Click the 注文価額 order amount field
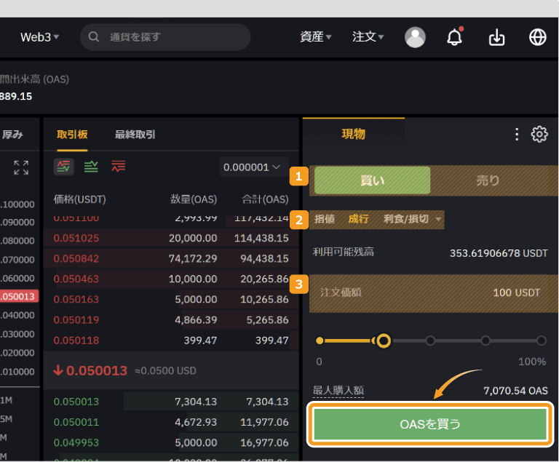The image size is (559, 462). pyautogui.click(x=434, y=293)
